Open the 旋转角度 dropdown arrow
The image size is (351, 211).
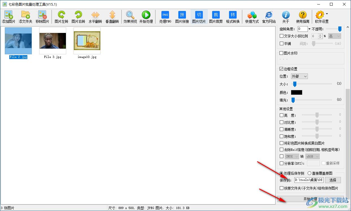tap(309, 29)
